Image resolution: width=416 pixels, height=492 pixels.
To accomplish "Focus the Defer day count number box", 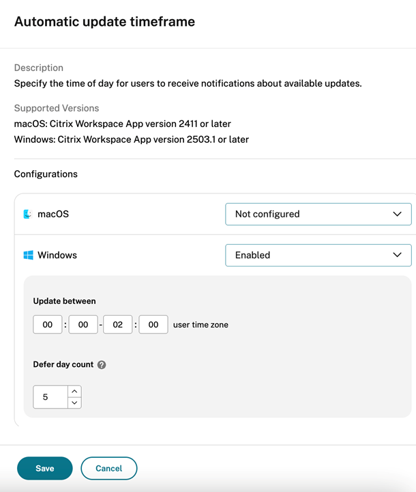I will click(x=50, y=397).
